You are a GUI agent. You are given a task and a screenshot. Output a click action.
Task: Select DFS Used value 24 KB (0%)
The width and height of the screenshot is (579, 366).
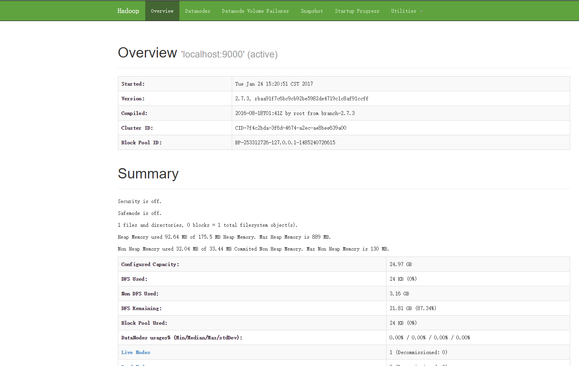point(403,279)
